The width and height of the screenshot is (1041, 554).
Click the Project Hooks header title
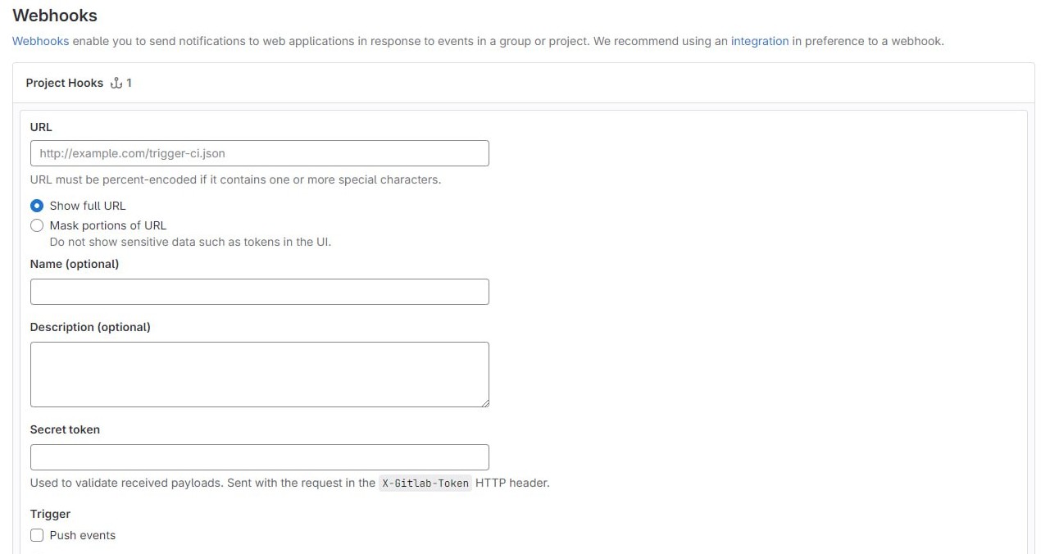point(64,83)
